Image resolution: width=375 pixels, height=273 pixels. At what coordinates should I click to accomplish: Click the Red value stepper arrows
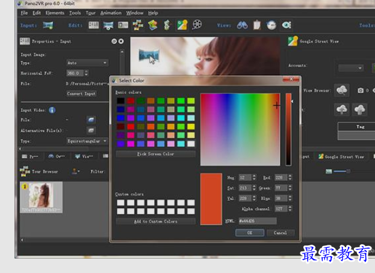click(290, 177)
